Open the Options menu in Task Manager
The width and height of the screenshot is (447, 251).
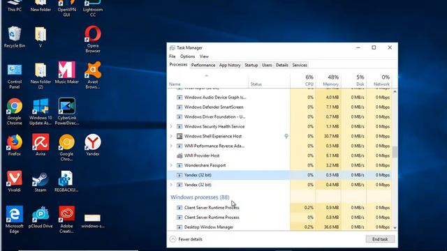coord(187,56)
